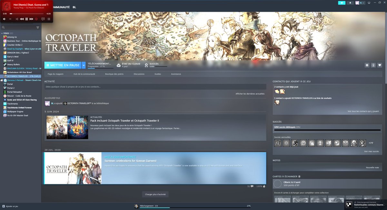Click Nouvelle note button
Image resolution: width=387 pixels, height=210 pixels.
372,168
